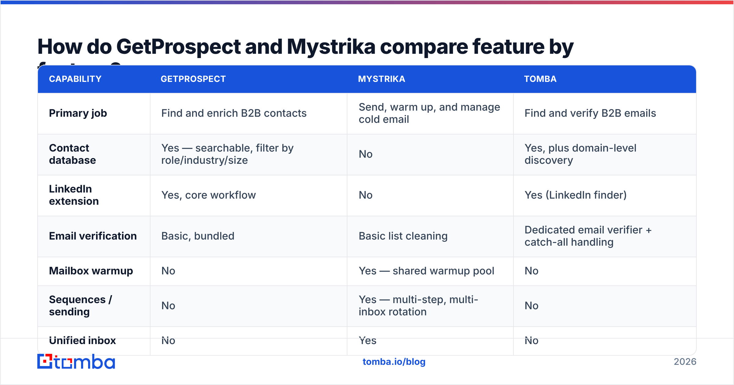734x385 pixels.
Task: Click the 'Sequences / sending' row label
Action: point(81,306)
